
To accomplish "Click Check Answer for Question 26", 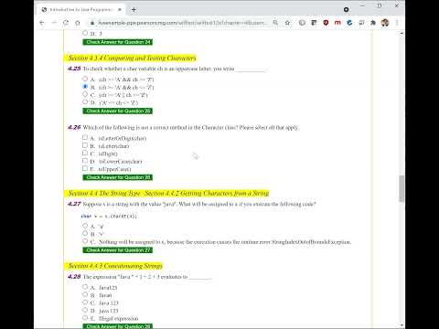I will click(118, 177).
